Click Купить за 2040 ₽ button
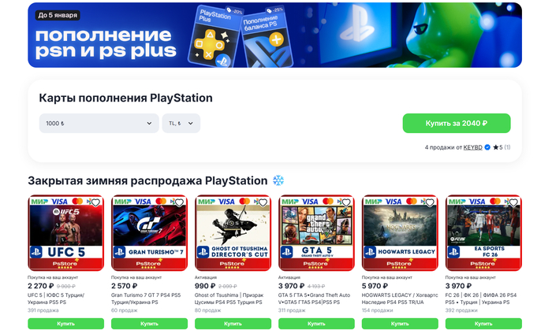The image size is (552, 330). [457, 124]
